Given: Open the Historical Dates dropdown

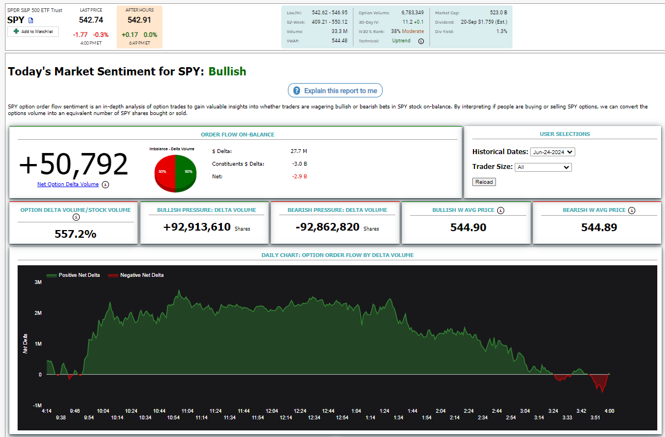Looking at the screenshot, I should (552, 152).
